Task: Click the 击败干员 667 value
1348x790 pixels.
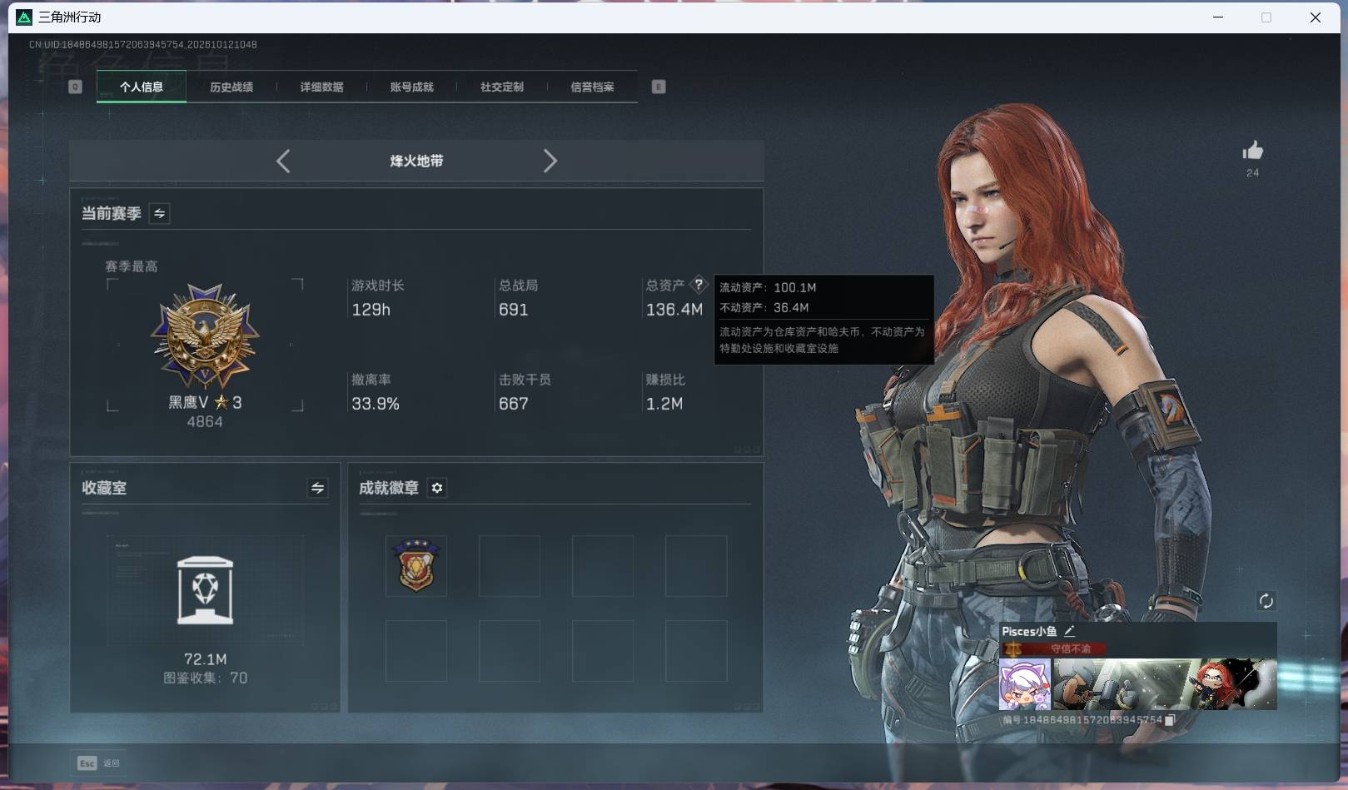Action: [513, 404]
